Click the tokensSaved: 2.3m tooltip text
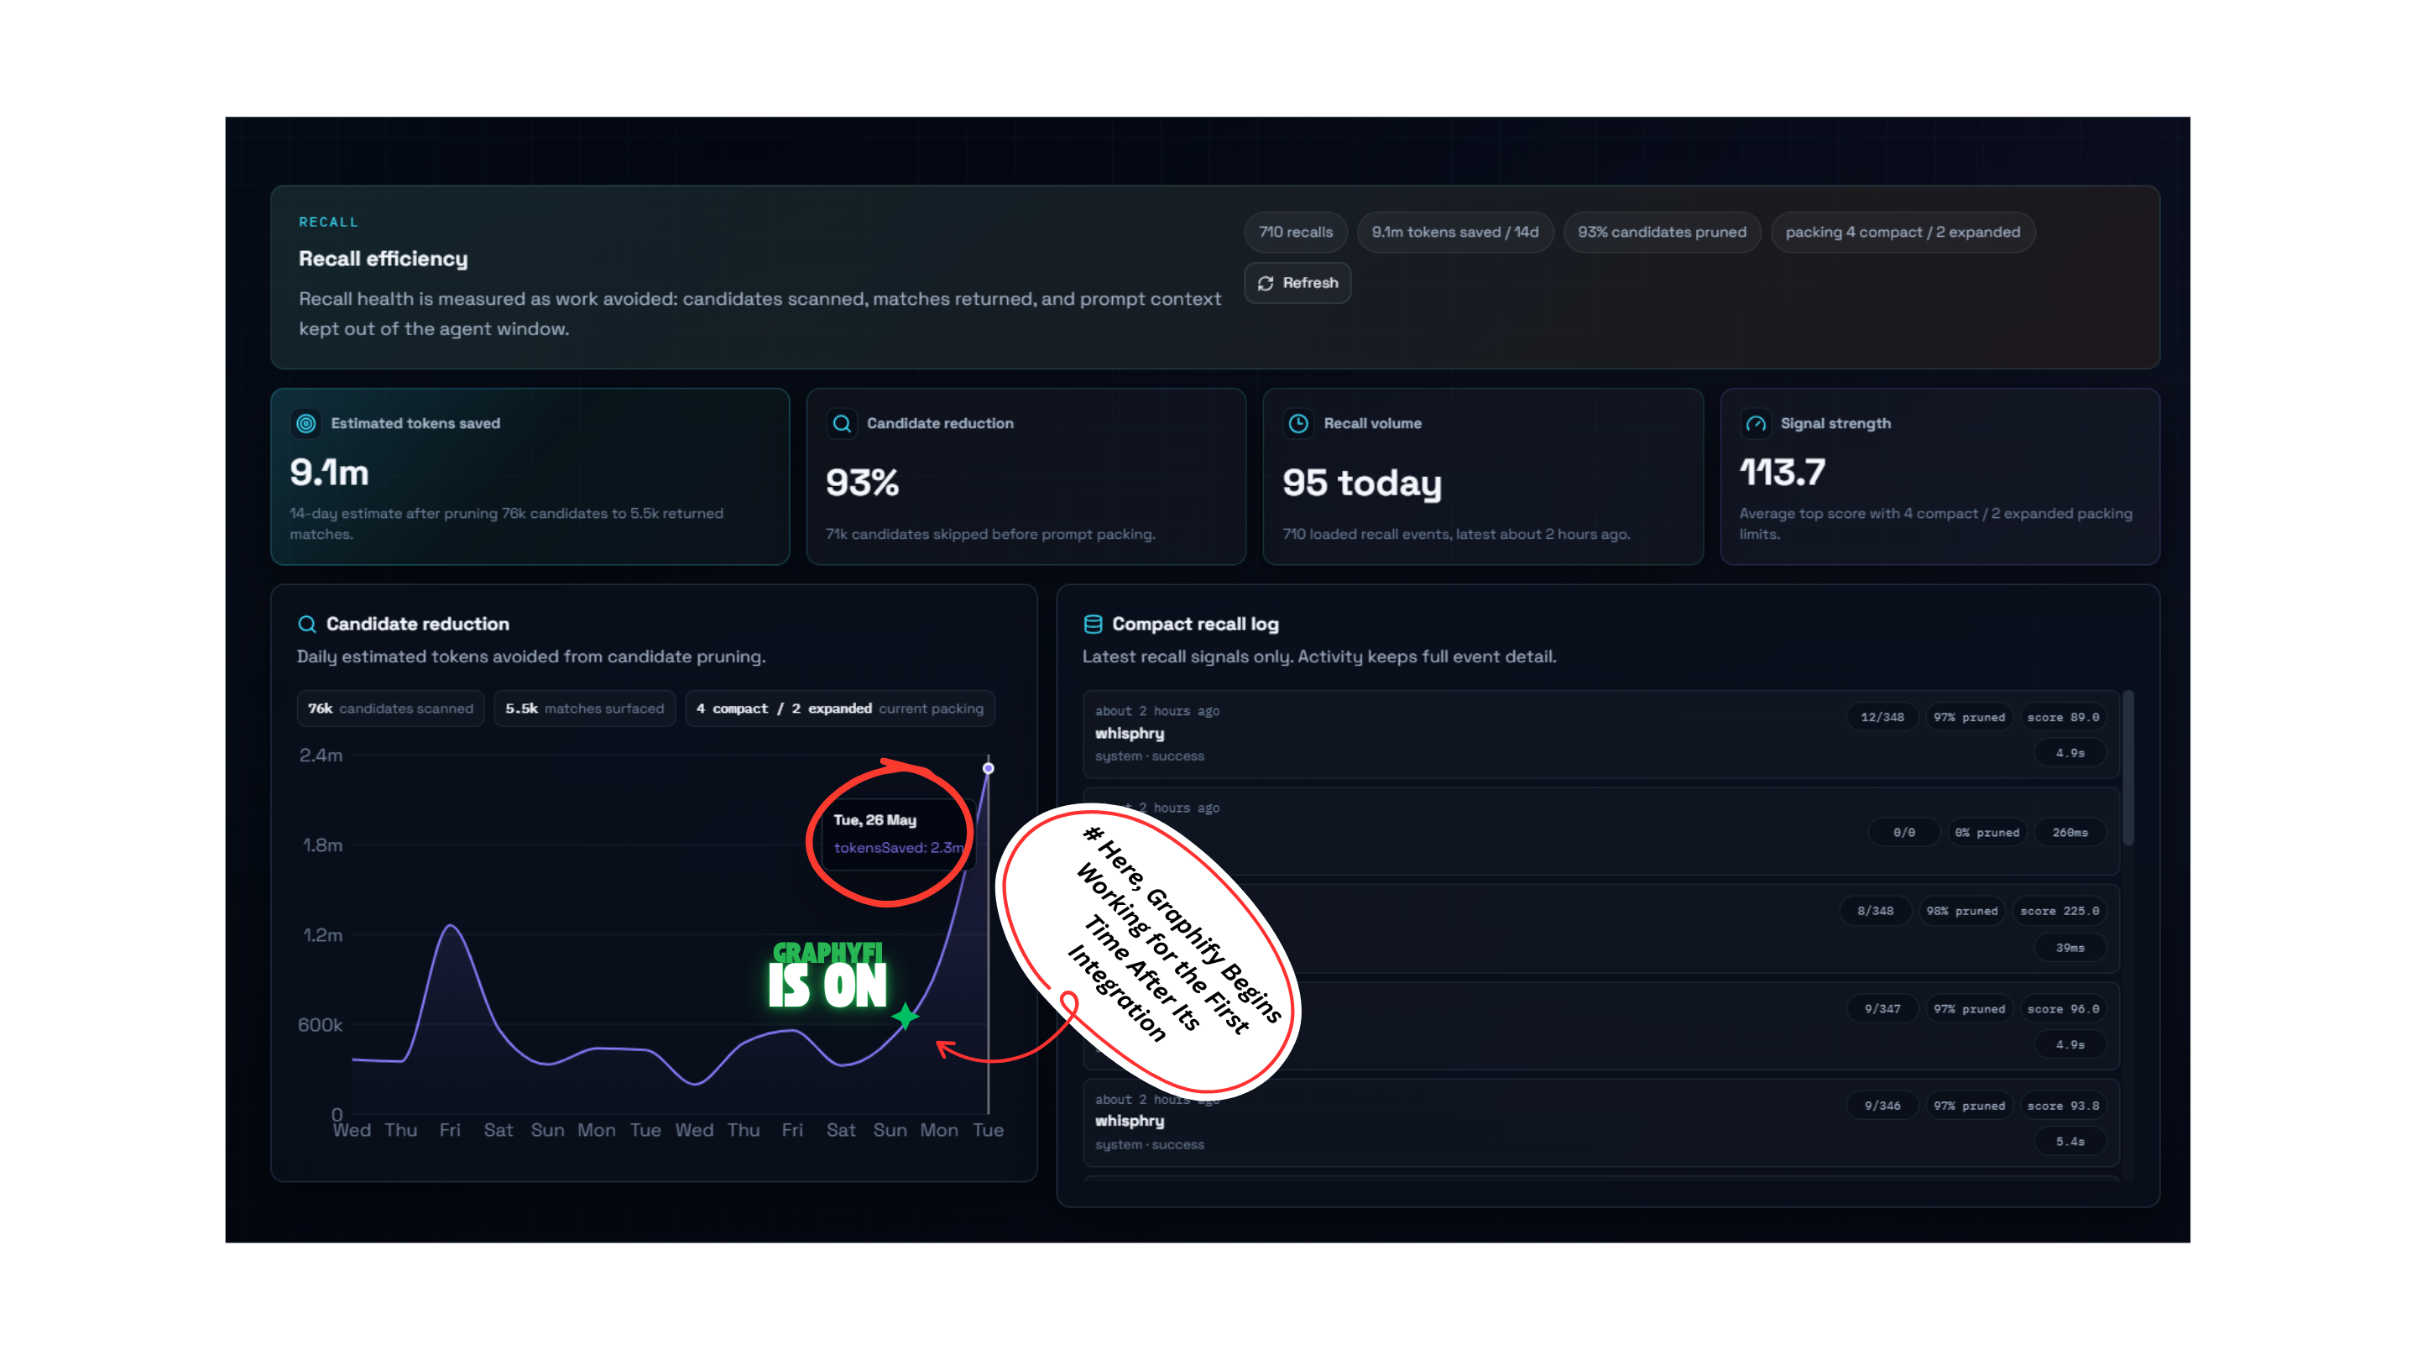This screenshot has height=1360, width=2417. point(899,848)
